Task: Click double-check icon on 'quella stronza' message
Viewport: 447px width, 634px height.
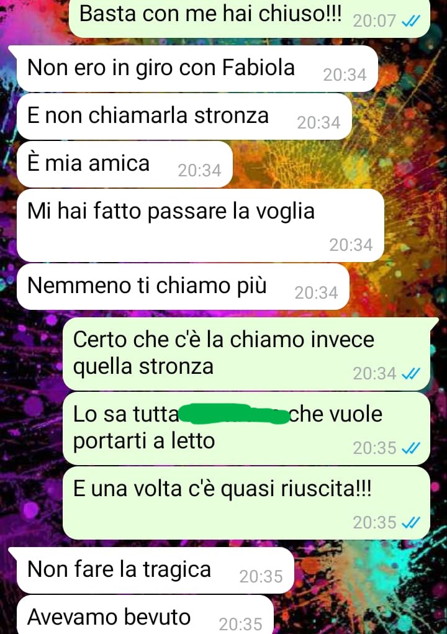Action: tap(410, 374)
